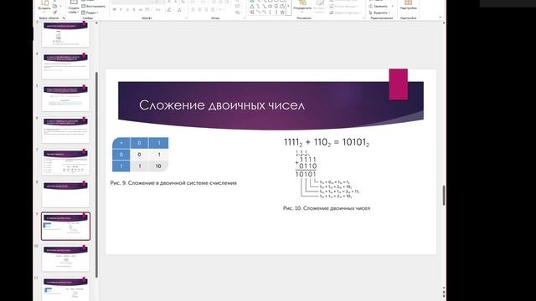Click the font color icon

pyautogui.click(x=179, y=10)
